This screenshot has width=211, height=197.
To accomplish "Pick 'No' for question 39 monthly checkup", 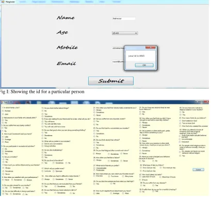I will coord(140,191).
